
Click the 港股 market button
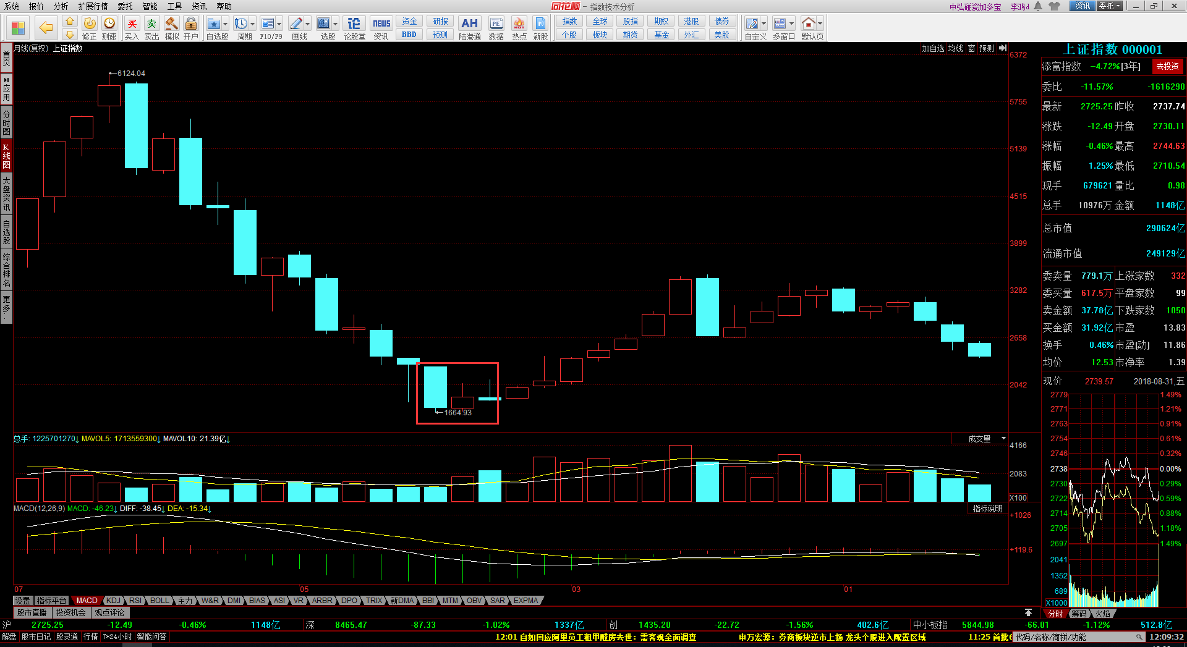click(x=691, y=22)
